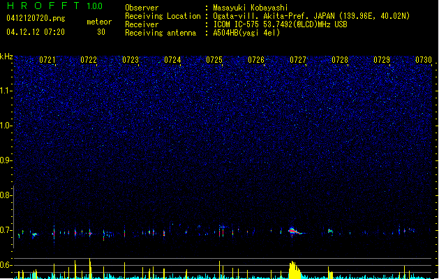
Task: Click the 0724 time marker
Action: (172, 60)
